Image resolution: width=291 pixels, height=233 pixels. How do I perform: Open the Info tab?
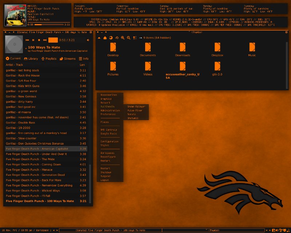(x=84, y=59)
